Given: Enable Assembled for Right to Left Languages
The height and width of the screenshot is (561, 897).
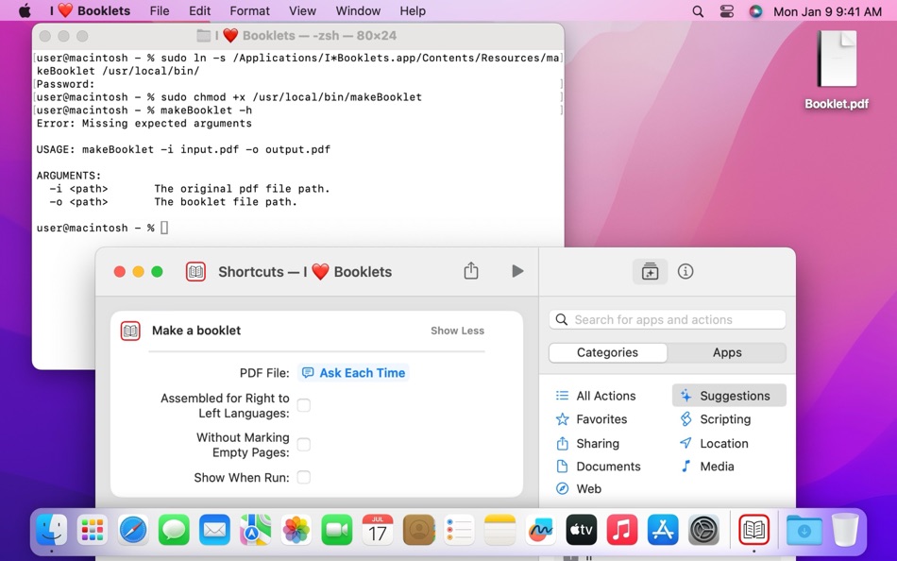Looking at the screenshot, I should tap(303, 404).
